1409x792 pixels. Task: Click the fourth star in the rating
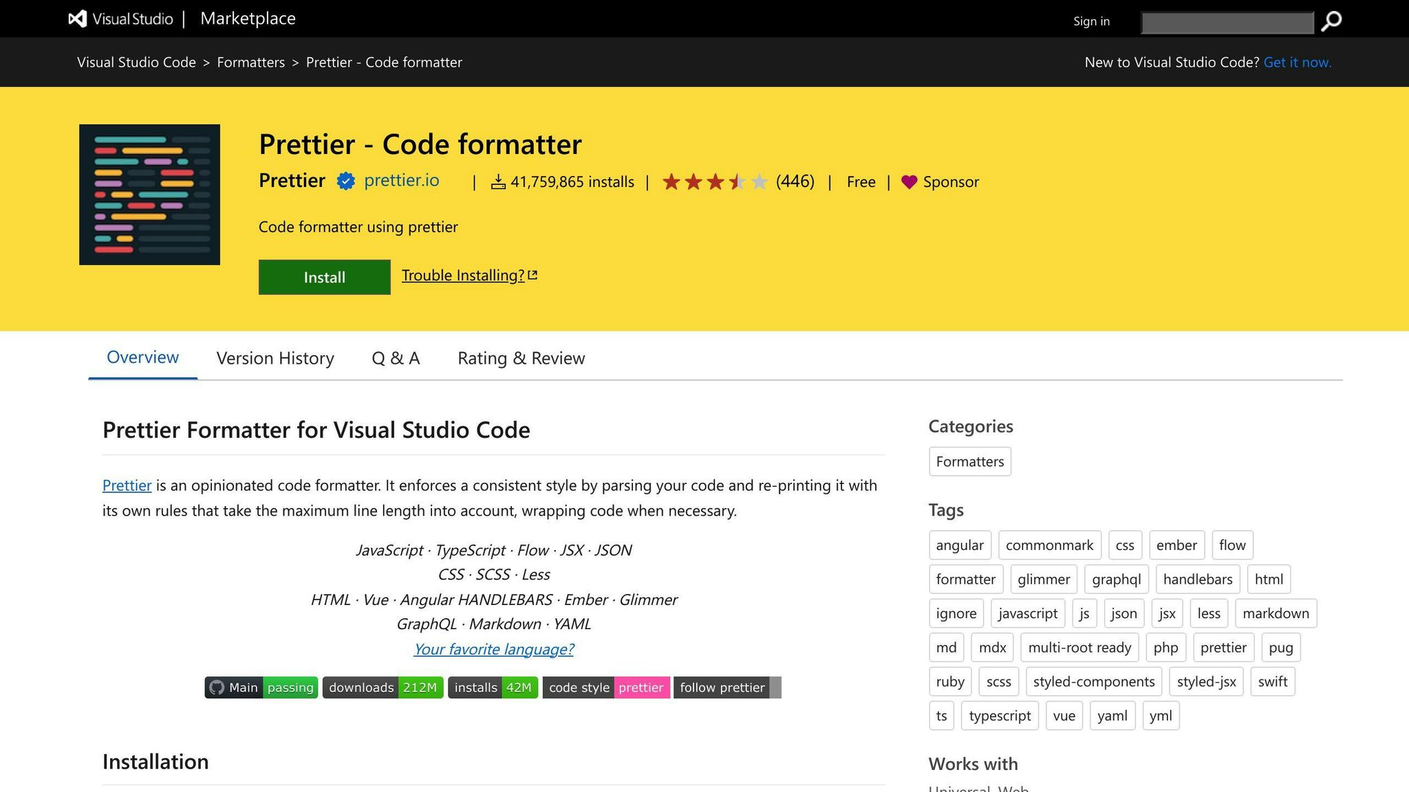[x=737, y=181]
